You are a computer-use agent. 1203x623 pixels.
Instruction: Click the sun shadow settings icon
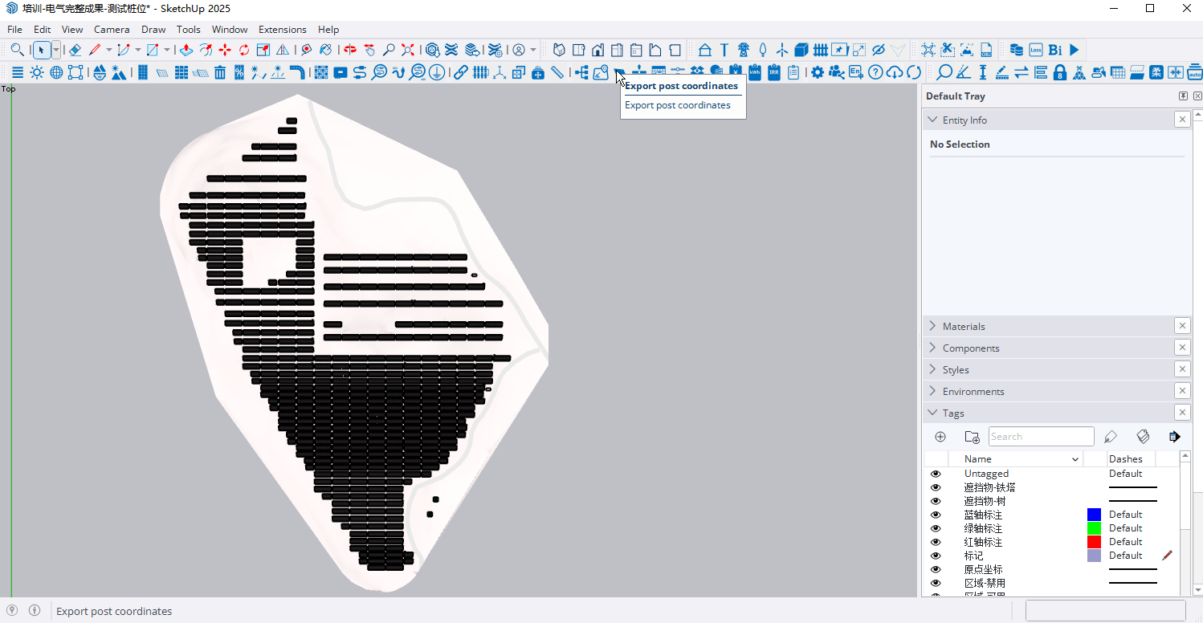pos(37,72)
